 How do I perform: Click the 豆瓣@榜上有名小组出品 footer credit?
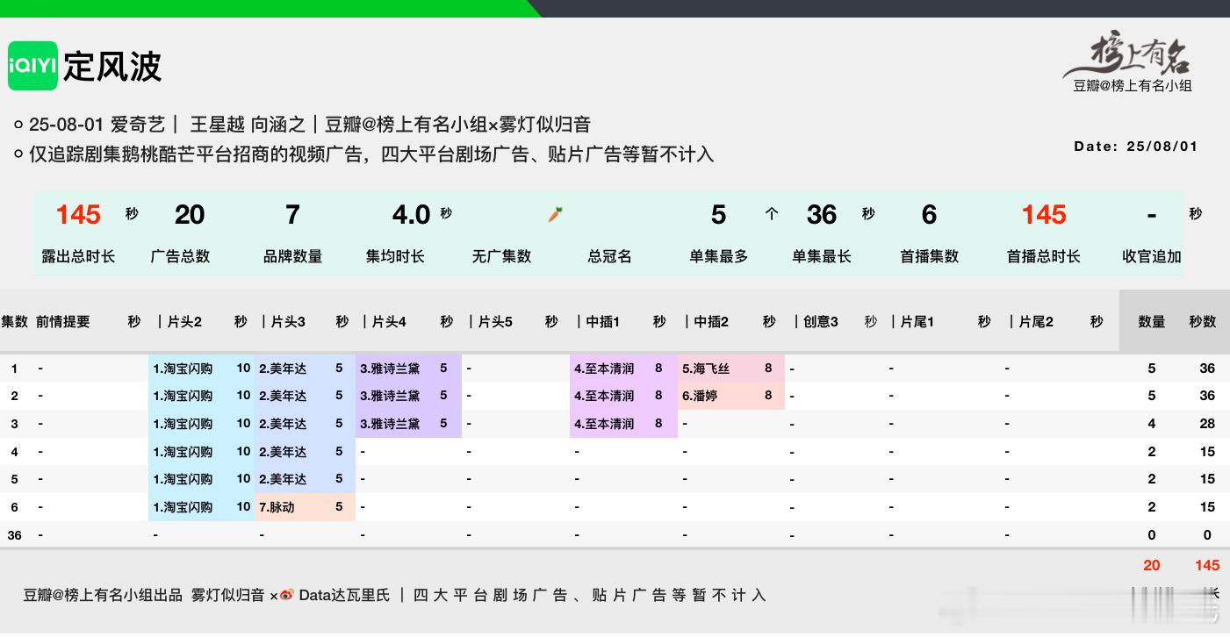coord(103,595)
